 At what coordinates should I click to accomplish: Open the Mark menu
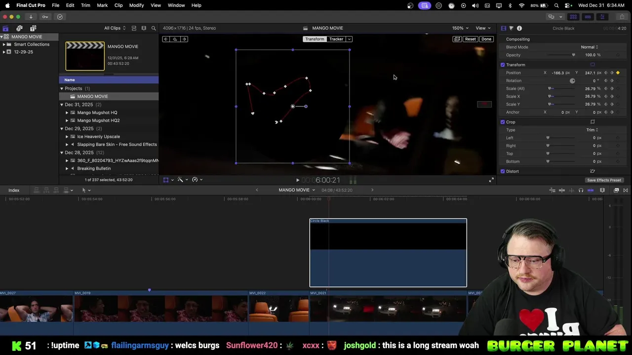tap(102, 5)
